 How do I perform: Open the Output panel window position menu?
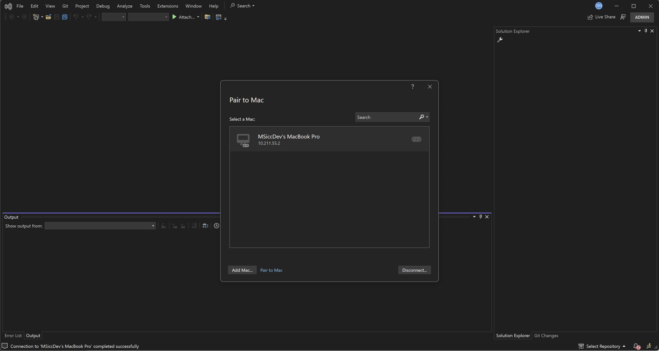pos(474,217)
